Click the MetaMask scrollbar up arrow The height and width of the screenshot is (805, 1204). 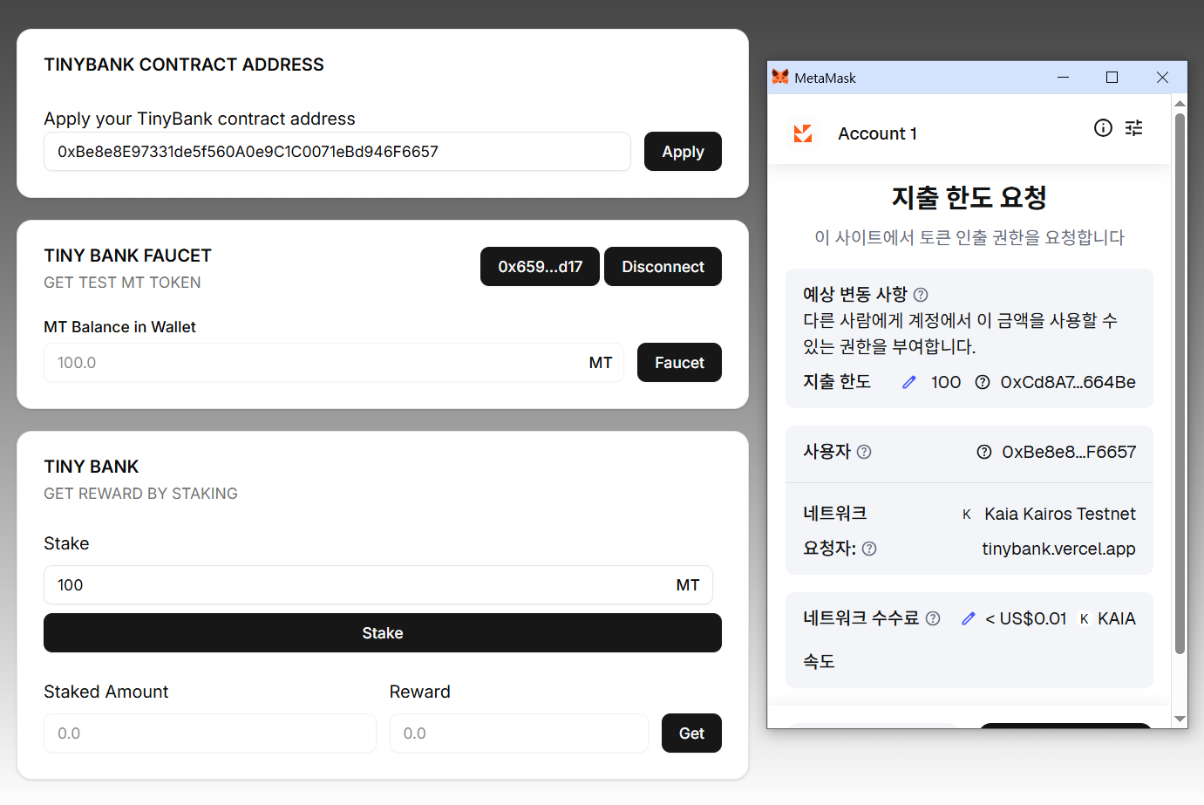click(x=1180, y=103)
